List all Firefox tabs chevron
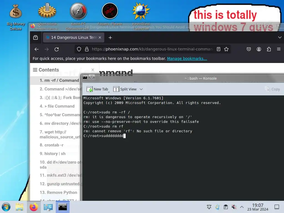284x213 pixels. coord(280,37)
